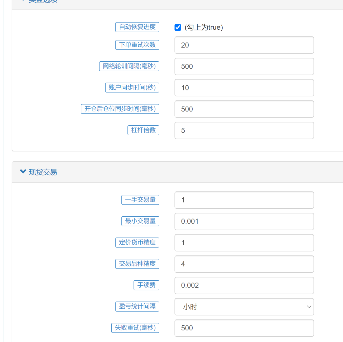Focus the 失败重试(毫秒) input field
343x342 pixels.
pyautogui.click(x=244, y=328)
